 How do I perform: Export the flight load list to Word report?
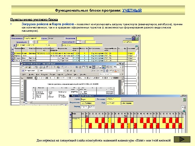134,39
